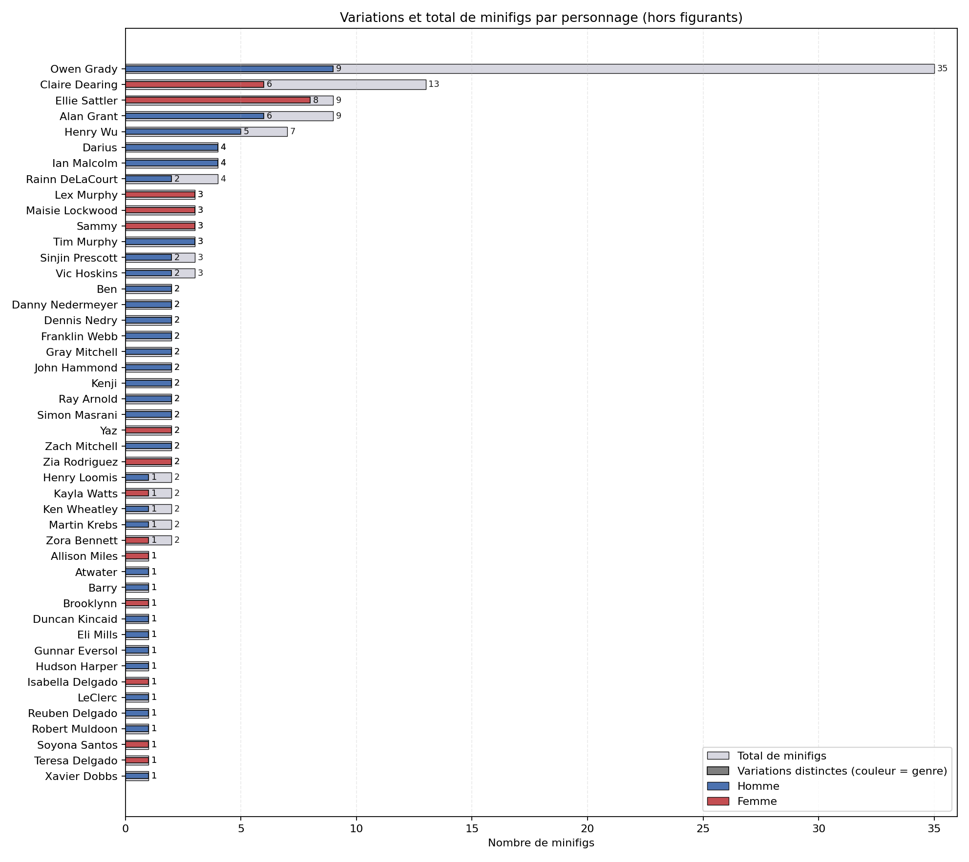Click Maisie Lockwood's red bar
Image resolution: width=969 pixels, height=862 pixels.
pyautogui.click(x=160, y=210)
